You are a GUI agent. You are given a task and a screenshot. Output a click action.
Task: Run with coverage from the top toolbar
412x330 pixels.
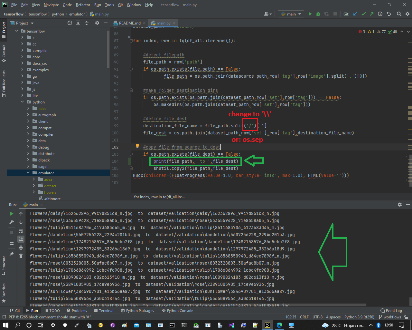(327, 14)
